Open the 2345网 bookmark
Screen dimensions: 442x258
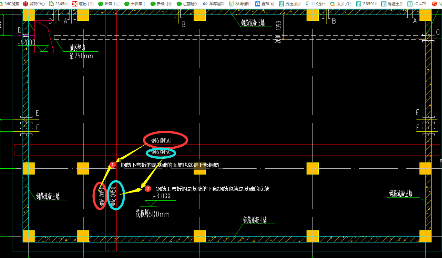[x=58, y=4]
